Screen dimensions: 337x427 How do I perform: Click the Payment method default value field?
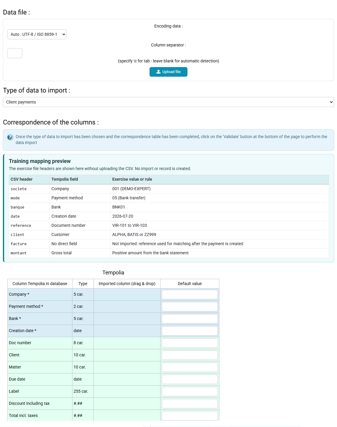pyautogui.click(x=190, y=307)
